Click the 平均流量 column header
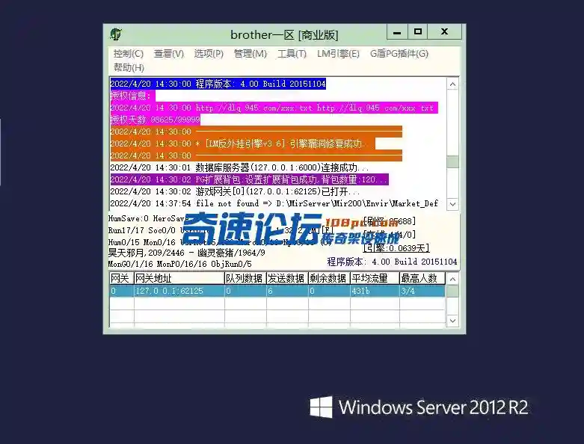 point(375,278)
